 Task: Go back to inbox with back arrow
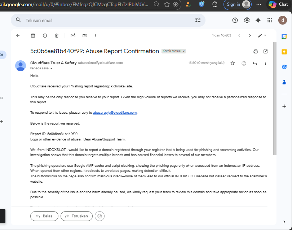click(18, 35)
